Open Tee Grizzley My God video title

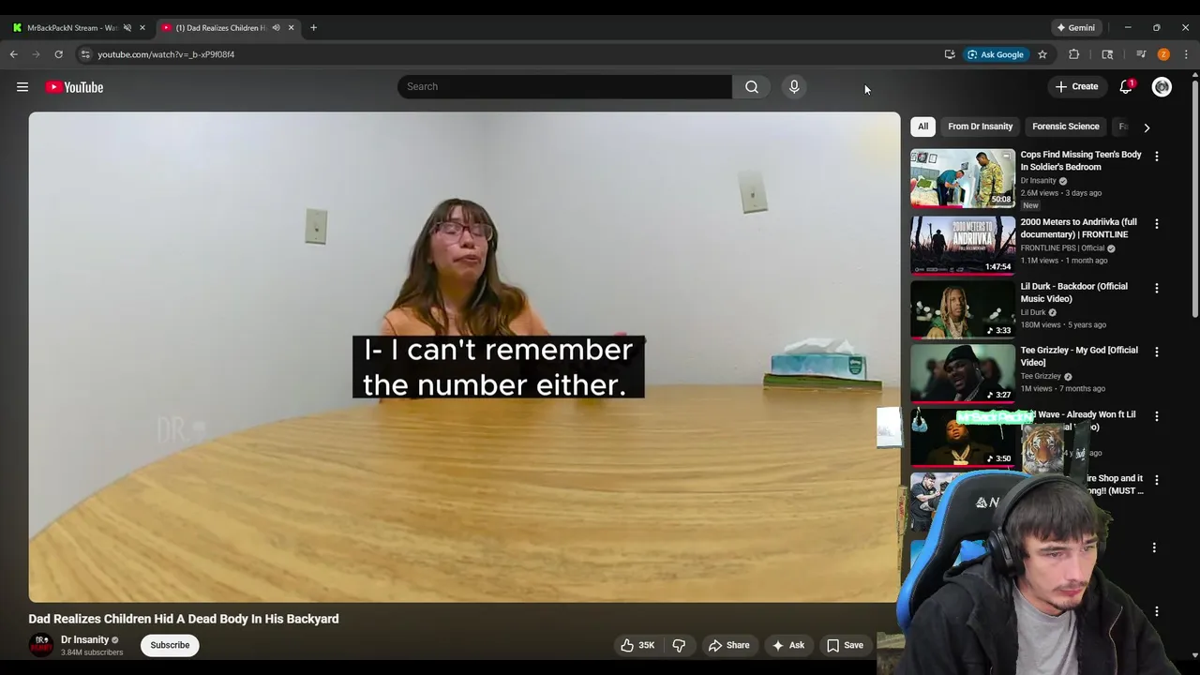coord(1079,356)
